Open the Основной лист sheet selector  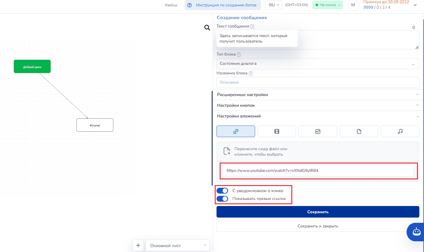click(177, 245)
